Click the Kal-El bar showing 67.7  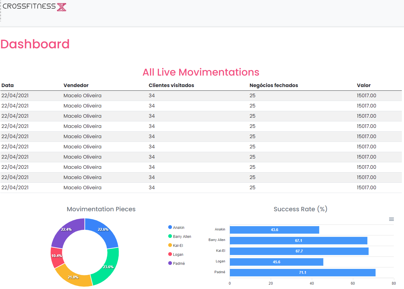(x=299, y=251)
